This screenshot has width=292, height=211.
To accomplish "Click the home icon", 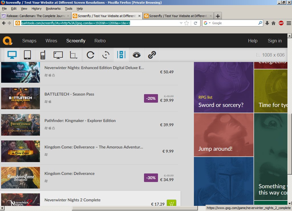I will tap(273, 23).
